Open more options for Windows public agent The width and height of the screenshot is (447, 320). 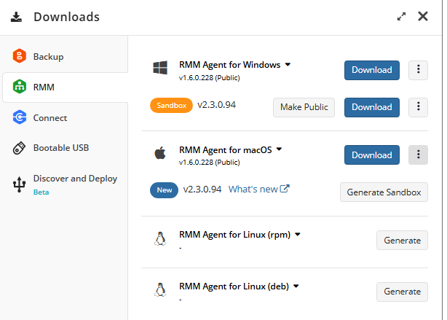[418, 70]
